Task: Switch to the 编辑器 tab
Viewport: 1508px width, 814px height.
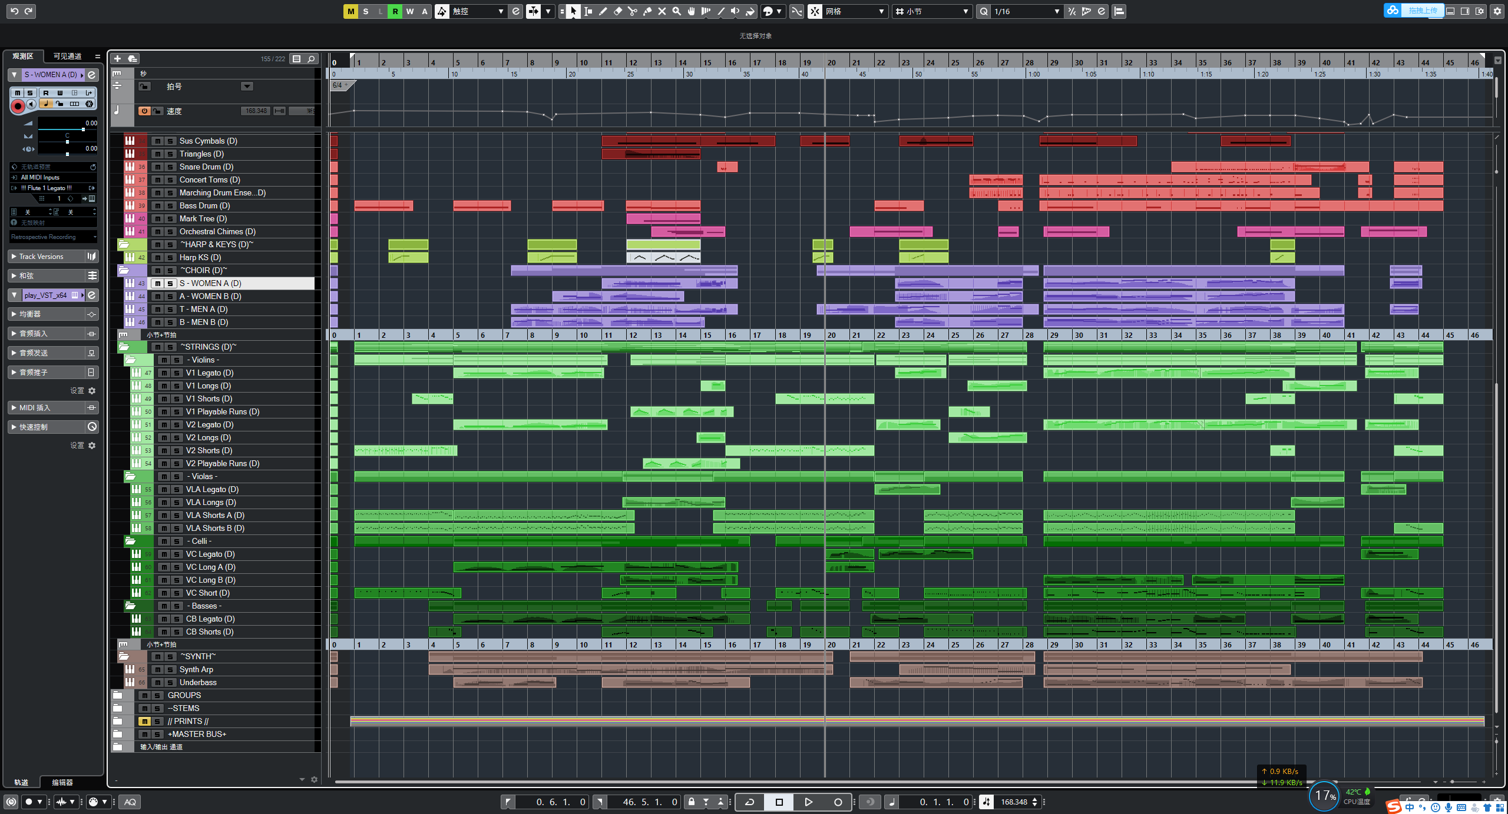Action: coord(62,782)
